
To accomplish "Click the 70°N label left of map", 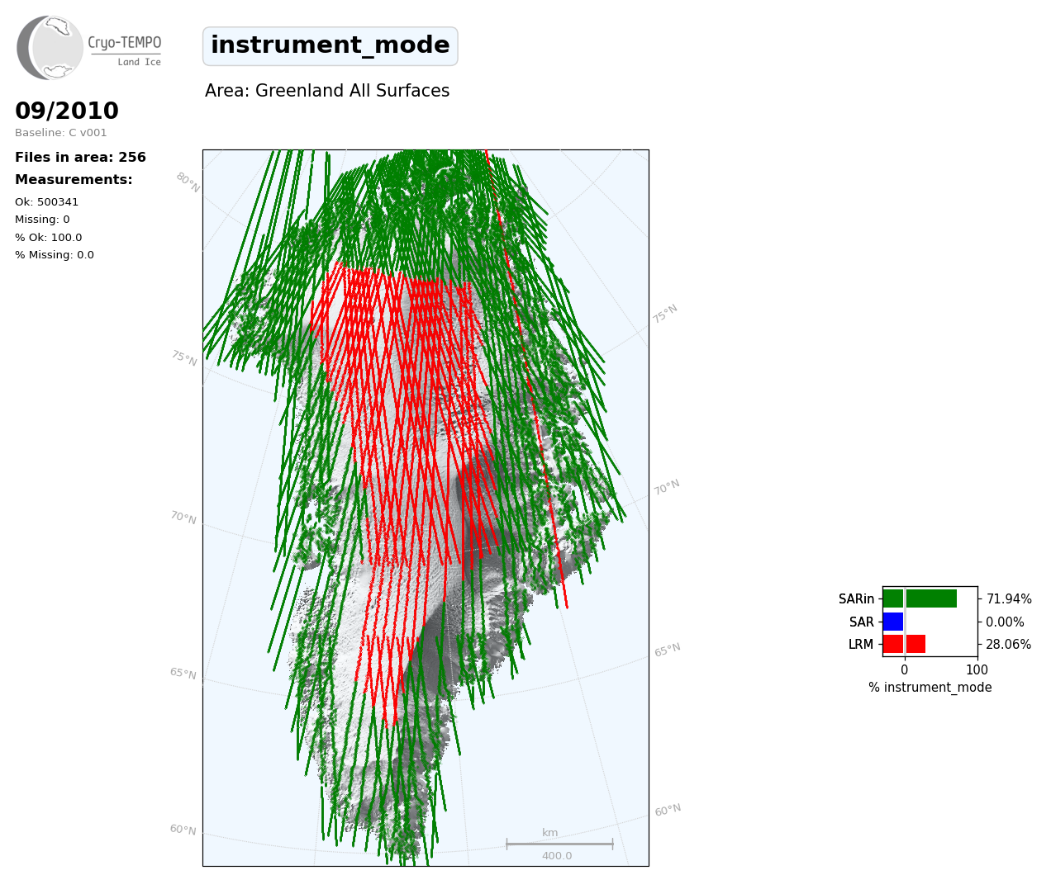I will coord(183,518).
